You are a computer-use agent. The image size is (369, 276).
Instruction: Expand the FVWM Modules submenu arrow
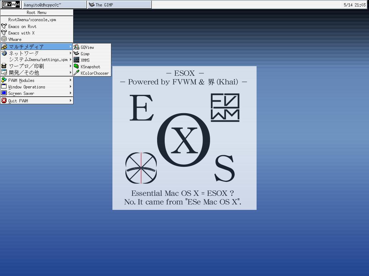[x=71, y=80]
